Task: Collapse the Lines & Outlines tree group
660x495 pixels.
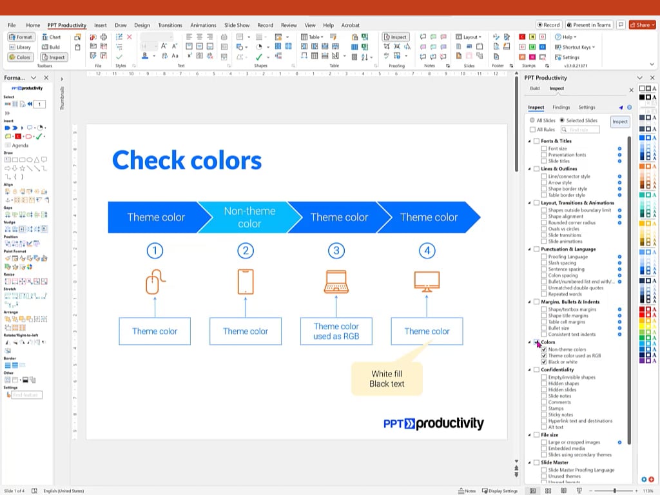Action: pyautogui.click(x=529, y=169)
